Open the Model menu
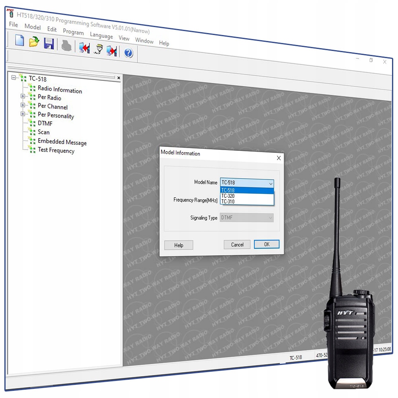The height and width of the screenshot is (398, 398). click(x=33, y=27)
